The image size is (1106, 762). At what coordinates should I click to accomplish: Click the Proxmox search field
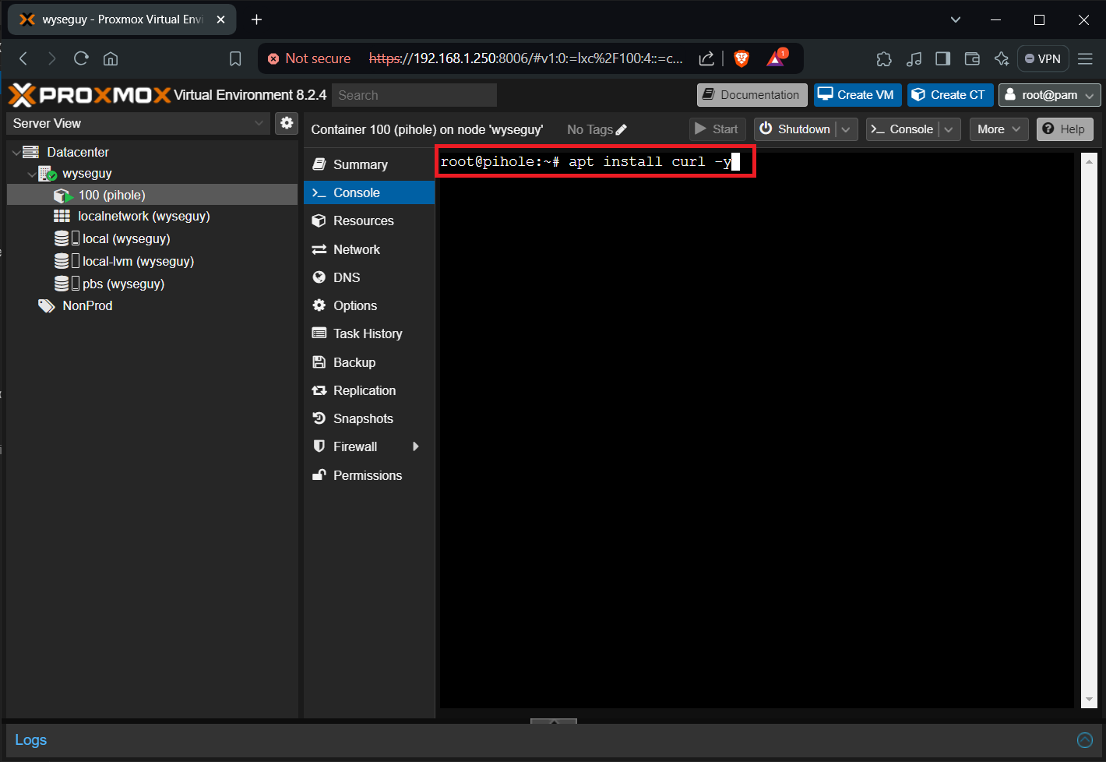(x=414, y=95)
